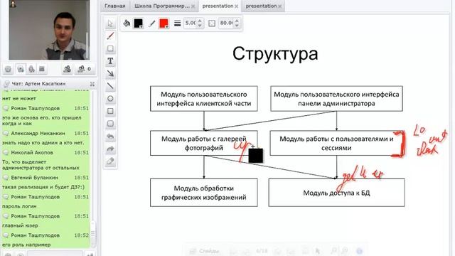455x256 pixels.
Task: Select the red pencil drawing tool
Action: [x=110, y=36]
